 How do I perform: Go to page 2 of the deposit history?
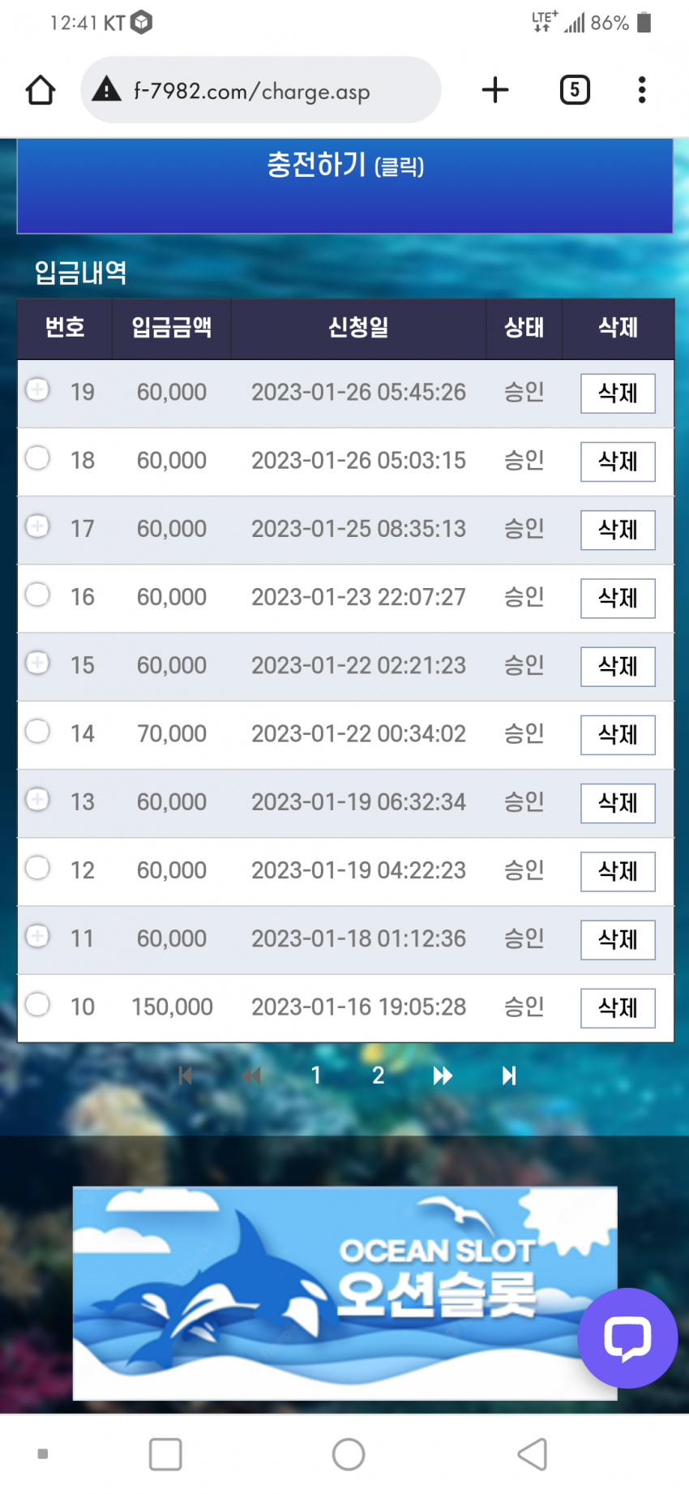coord(378,1075)
